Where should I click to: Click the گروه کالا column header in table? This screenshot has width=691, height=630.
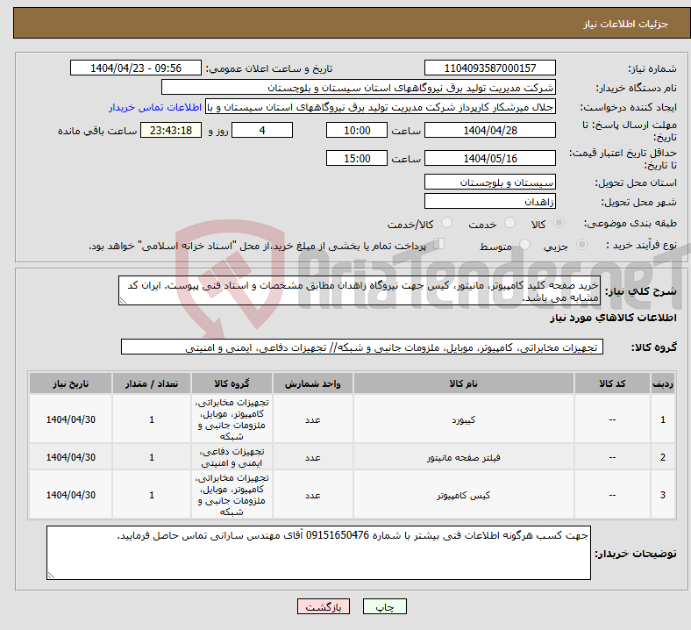point(232,383)
